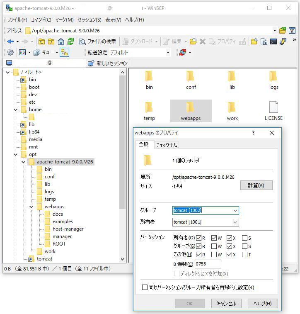Collapse the apache-tomcat-9.0.0.M26 tree node

pyautogui.click(x=23, y=162)
